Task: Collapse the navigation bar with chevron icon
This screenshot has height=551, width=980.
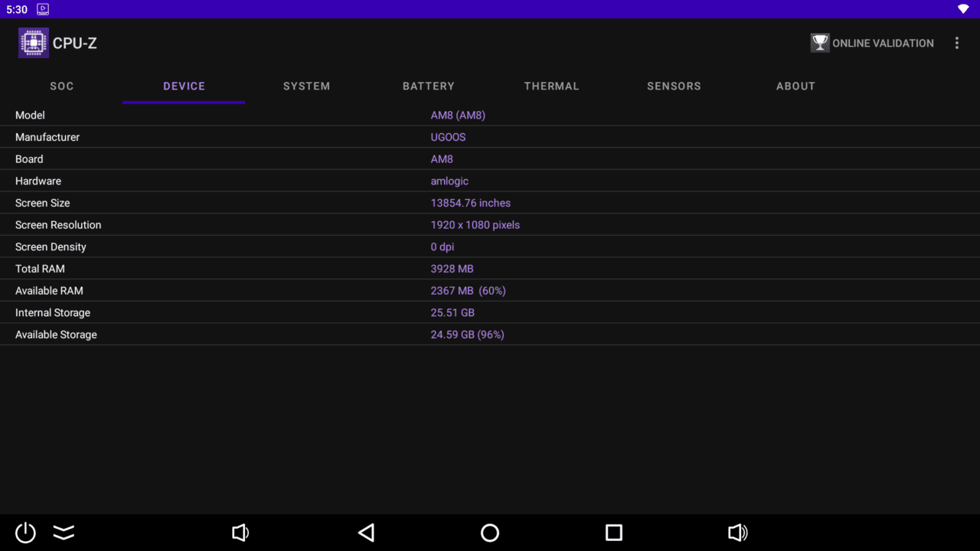Action: 64,533
